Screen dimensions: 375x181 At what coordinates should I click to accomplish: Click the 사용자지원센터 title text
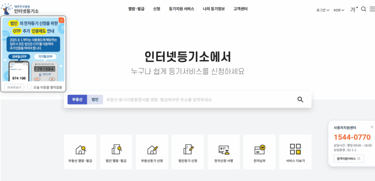pyautogui.click(x=345, y=128)
